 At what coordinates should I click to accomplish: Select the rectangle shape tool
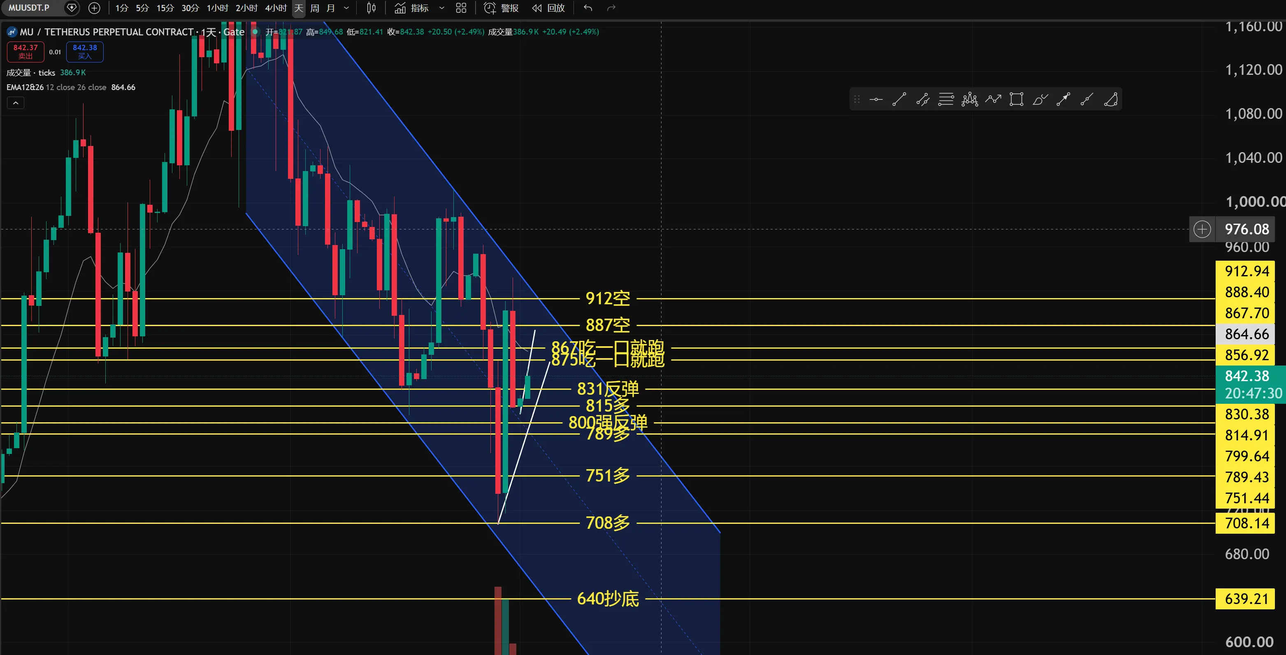(1017, 100)
